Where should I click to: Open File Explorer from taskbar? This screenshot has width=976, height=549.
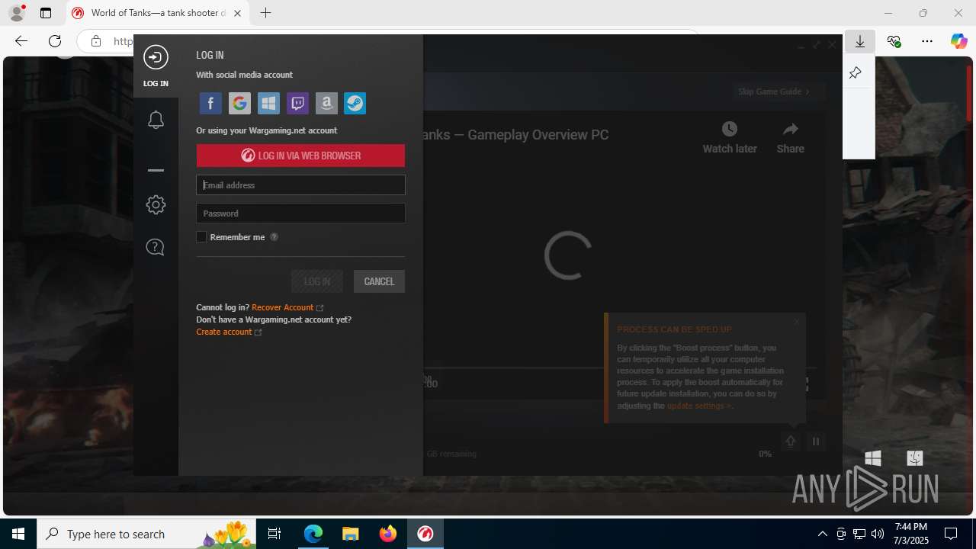350,534
